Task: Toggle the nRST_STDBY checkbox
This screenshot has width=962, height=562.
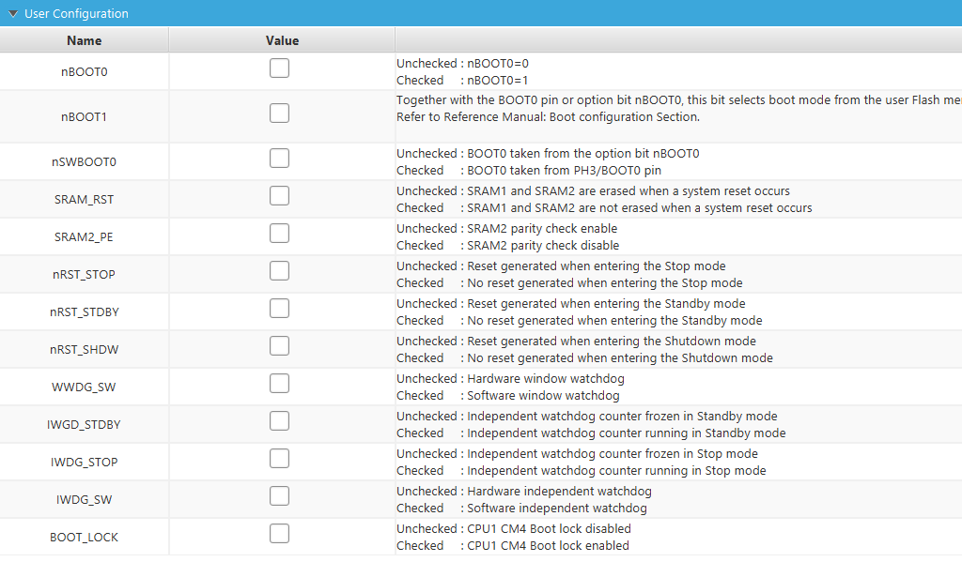Action: point(279,309)
